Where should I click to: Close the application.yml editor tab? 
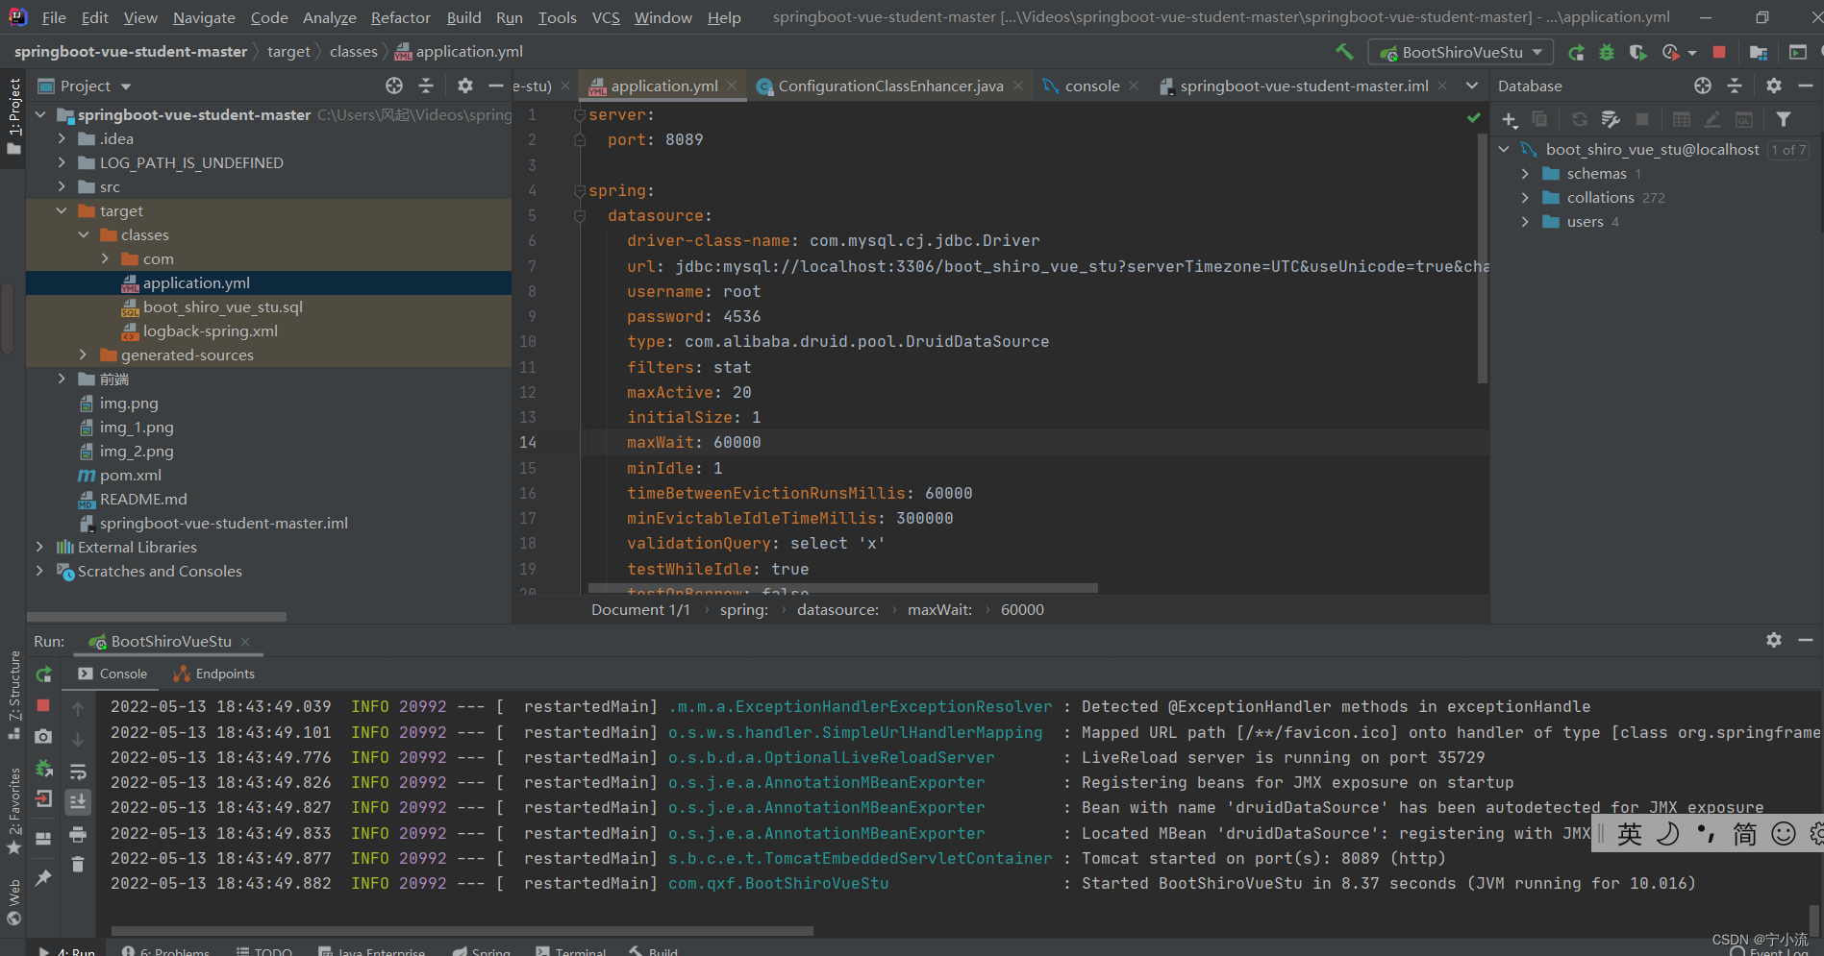point(732,86)
